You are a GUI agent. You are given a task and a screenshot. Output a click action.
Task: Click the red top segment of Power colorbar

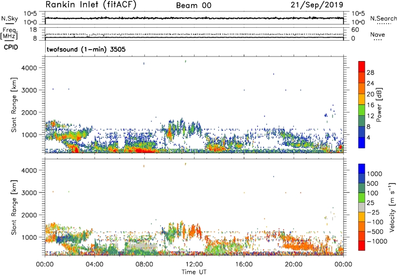[362, 67]
